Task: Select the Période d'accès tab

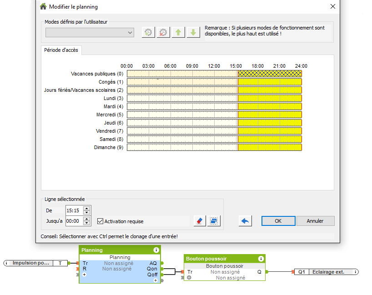Action: tap(61, 50)
